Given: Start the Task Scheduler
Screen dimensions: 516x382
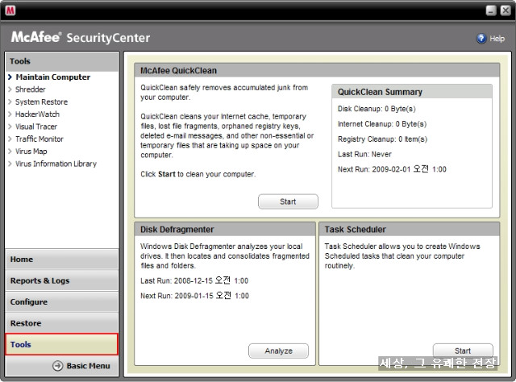Looking at the screenshot, I should (x=463, y=351).
